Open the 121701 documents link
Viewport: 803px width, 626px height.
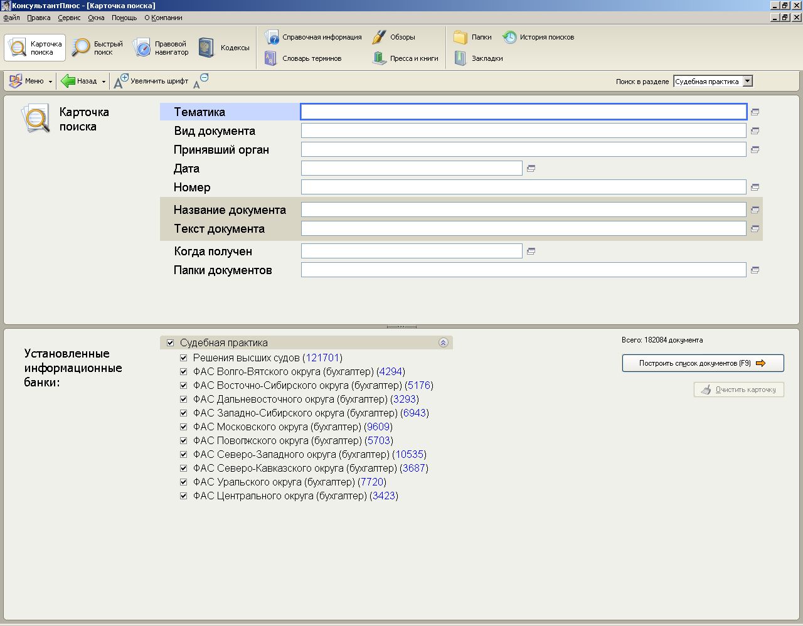(322, 358)
